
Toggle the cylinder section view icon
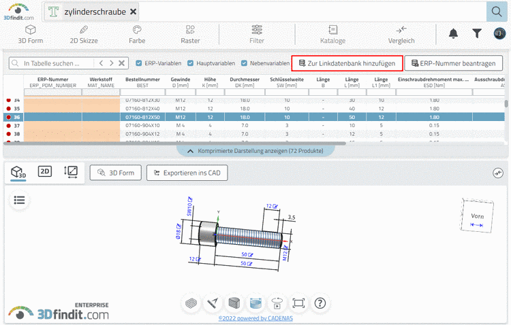click(255, 303)
